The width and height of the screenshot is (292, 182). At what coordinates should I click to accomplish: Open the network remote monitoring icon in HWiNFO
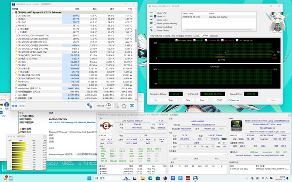89,106
